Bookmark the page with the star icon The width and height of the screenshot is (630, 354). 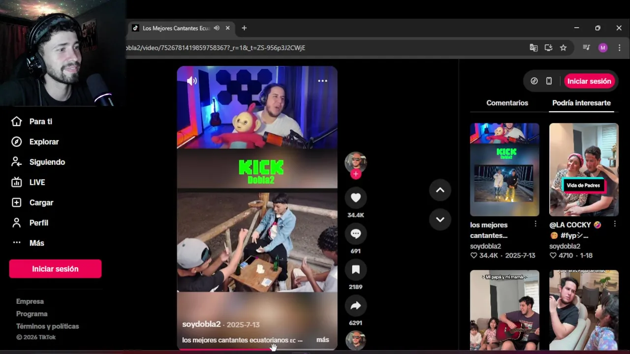pyautogui.click(x=563, y=48)
